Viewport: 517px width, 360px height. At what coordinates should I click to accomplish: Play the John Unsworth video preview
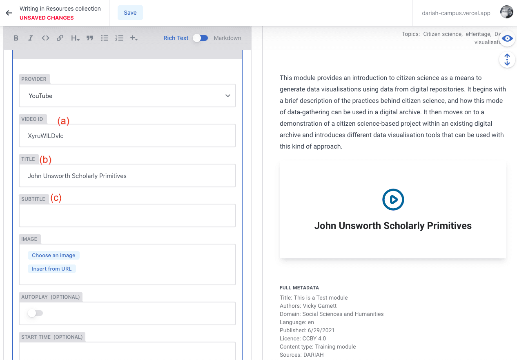point(393,200)
